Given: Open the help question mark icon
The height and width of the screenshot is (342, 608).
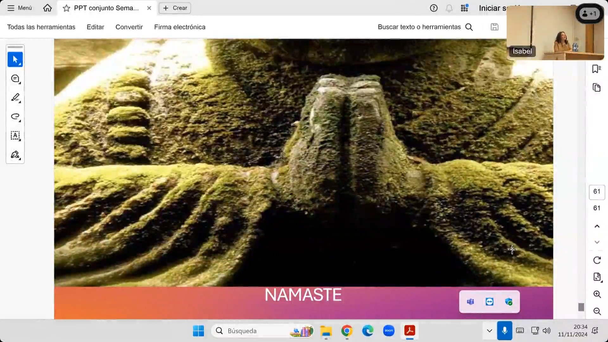Looking at the screenshot, I should click(x=434, y=8).
